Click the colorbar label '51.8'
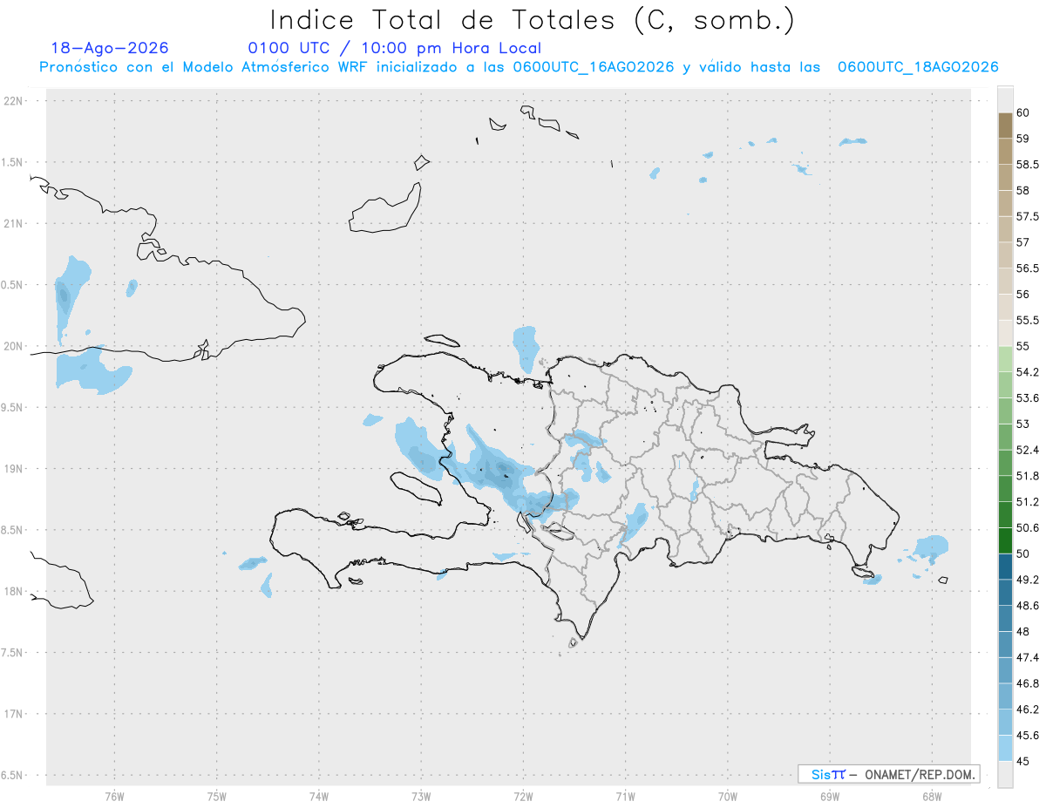Screen dimensions: 1046x808 1028,476
